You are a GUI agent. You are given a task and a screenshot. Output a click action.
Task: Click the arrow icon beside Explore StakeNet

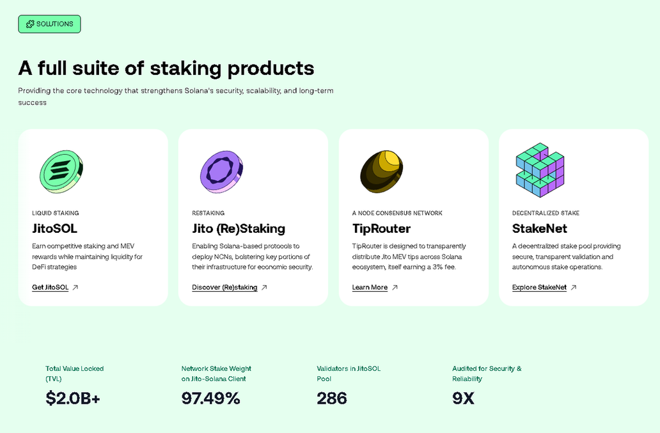click(574, 288)
